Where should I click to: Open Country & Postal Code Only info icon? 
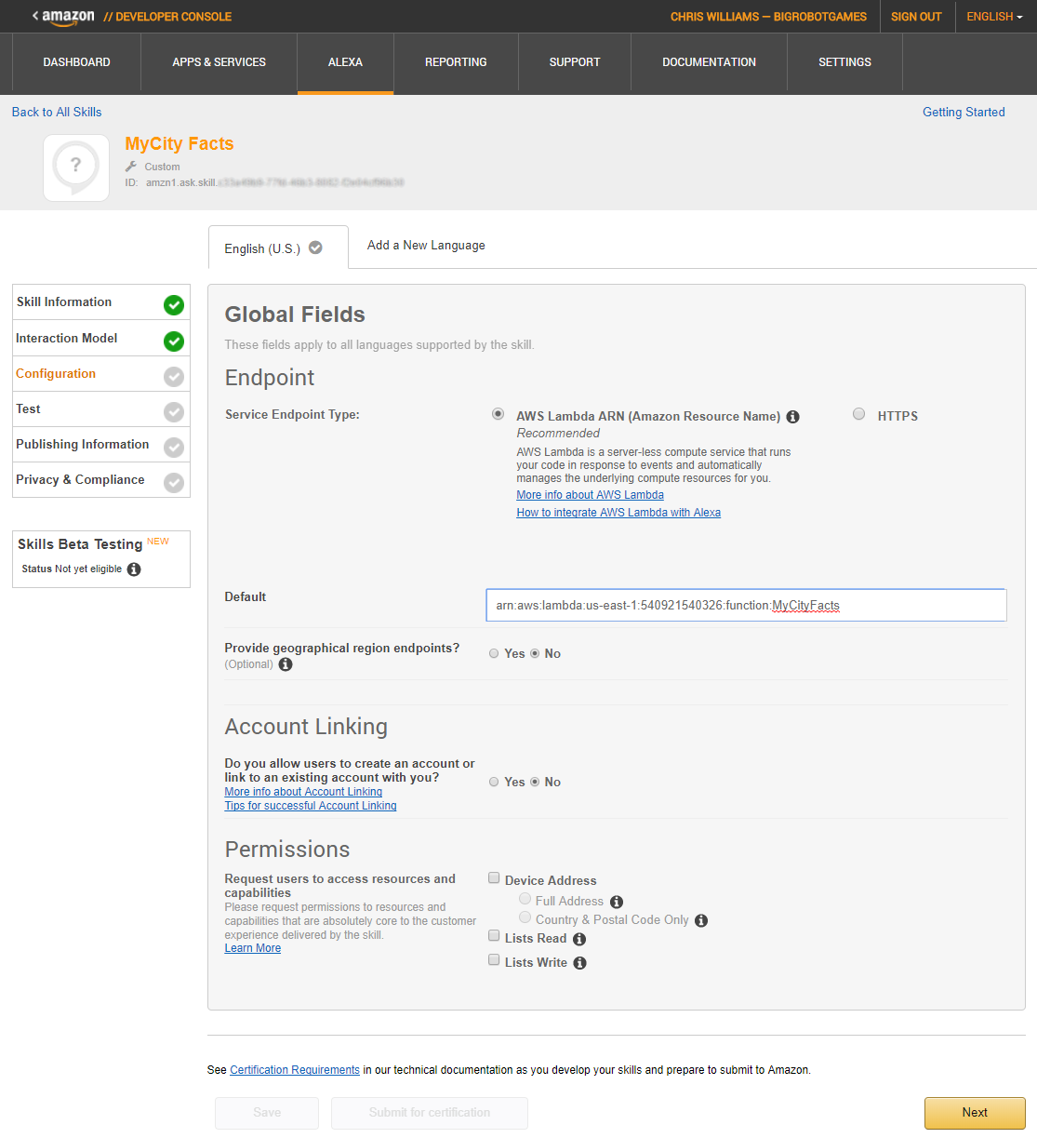[x=701, y=920]
